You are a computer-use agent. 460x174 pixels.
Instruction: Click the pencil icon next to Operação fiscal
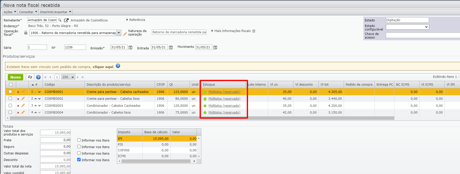coord(125,34)
